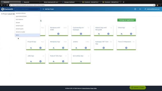This screenshot has height=91, width=162.
Task: Click Submit a Ticket button
Action: [x=138, y=87]
